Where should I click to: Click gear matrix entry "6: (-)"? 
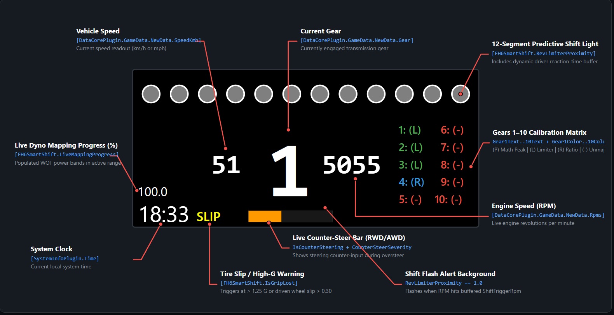pyautogui.click(x=452, y=130)
